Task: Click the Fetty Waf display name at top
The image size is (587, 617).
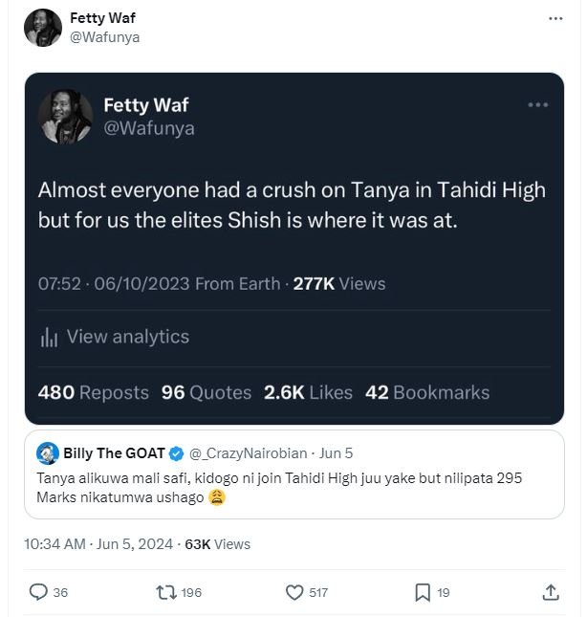Action: tap(101, 18)
